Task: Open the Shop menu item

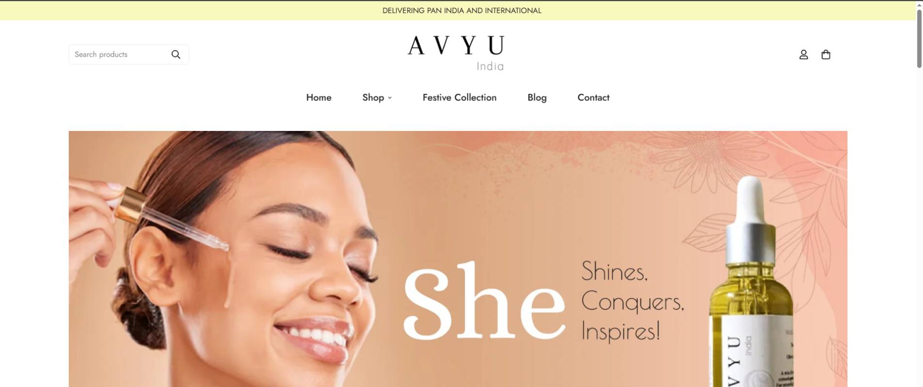Action: tap(373, 97)
